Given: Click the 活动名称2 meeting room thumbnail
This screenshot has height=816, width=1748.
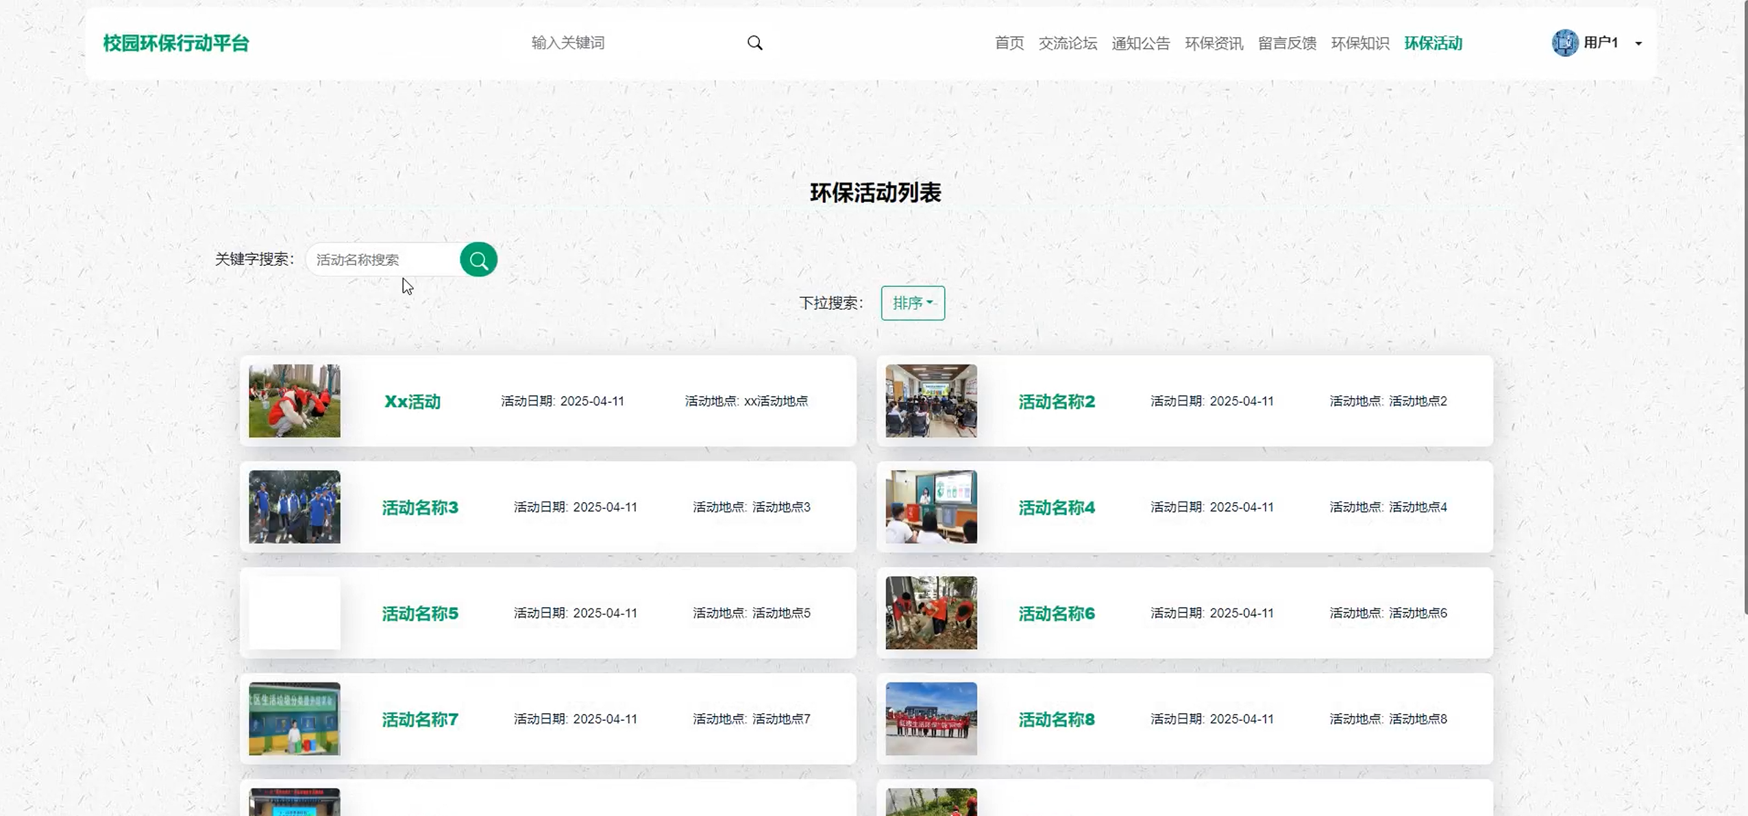Looking at the screenshot, I should click(x=931, y=401).
